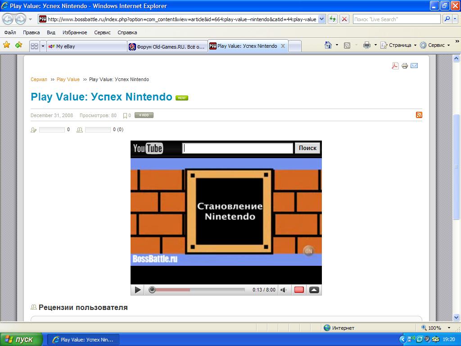Click the article title Play Value: Успех Nintendo
461x346 pixels.
point(101,97)
